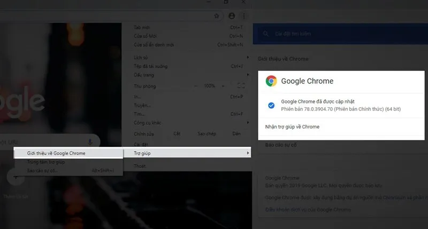This screenshot has height=229, width=428.
Task: Increase zoom with the plus button
Action: point(223,86)
